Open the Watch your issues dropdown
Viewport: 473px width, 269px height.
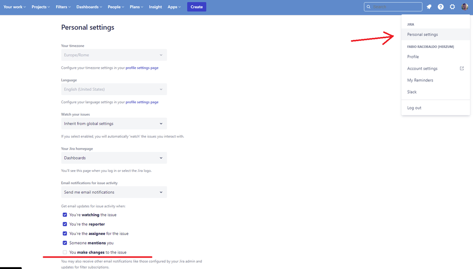tap(114, 124)
